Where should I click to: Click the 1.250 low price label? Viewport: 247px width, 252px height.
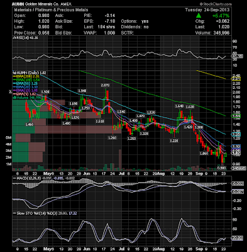[x=132, y=139]
